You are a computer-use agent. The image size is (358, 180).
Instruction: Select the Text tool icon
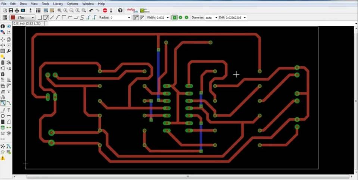click(x=9, y=110)
